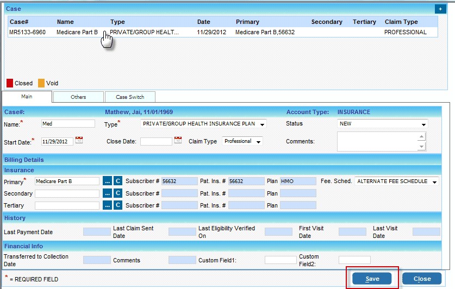Screen dimensions: 455x289
Task: Open the Fee Schedule dropdown
Action: pos(434,181)
